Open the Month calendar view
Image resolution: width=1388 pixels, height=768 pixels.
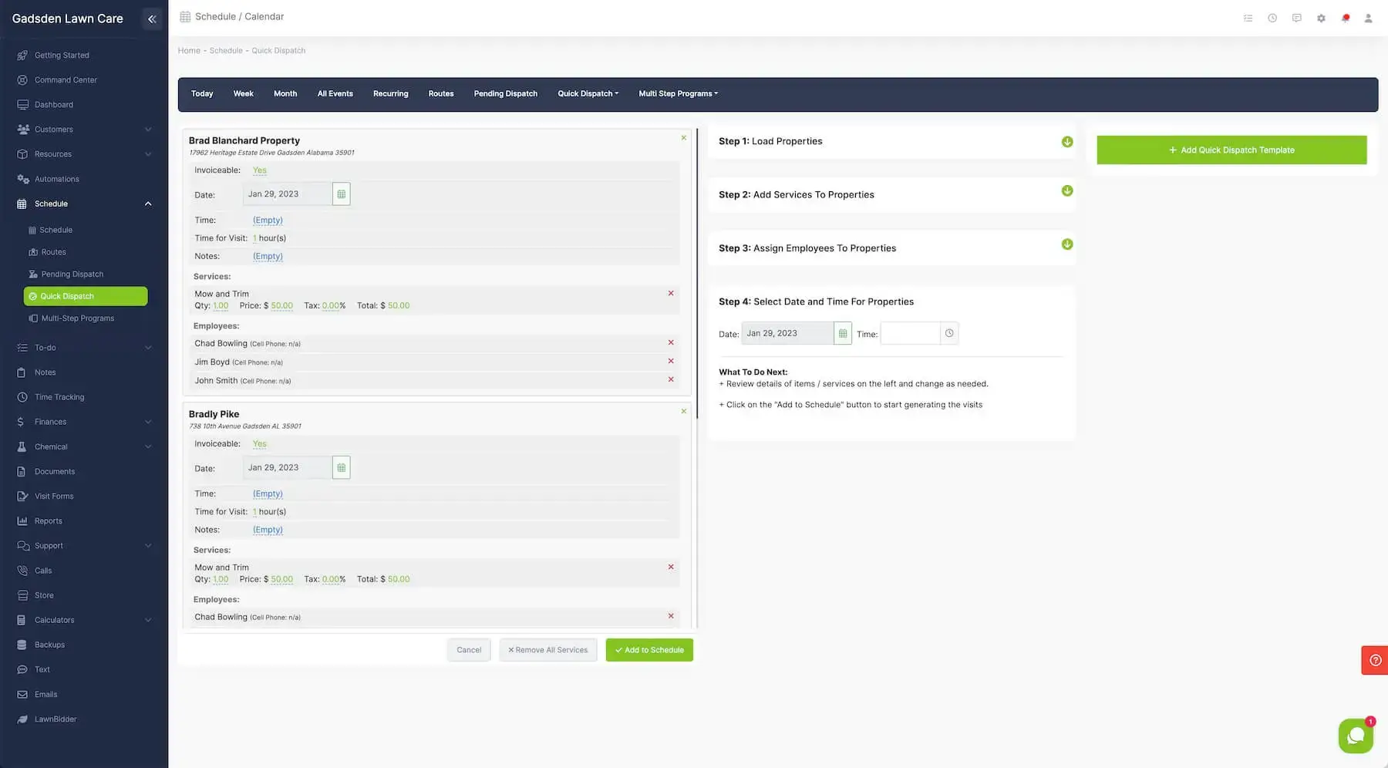click(285, 93)
